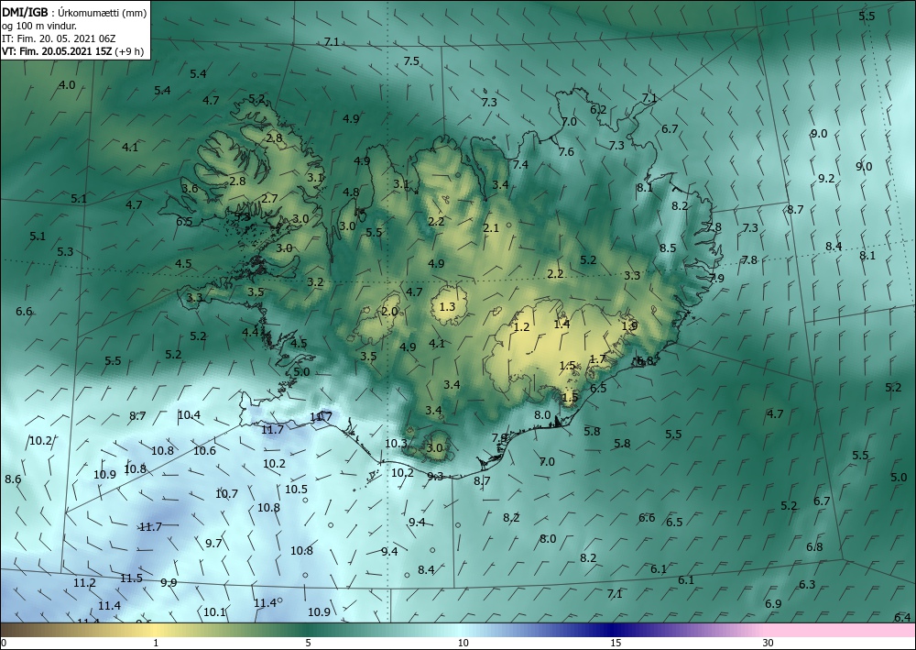
Task: Click the value 7.6 in northeast Iceland
Action: point(565,151)
